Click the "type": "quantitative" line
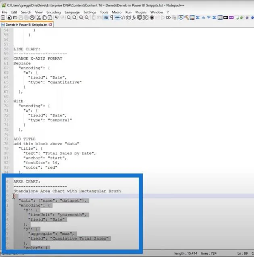254x257 pixels. (x=55, y=82)
